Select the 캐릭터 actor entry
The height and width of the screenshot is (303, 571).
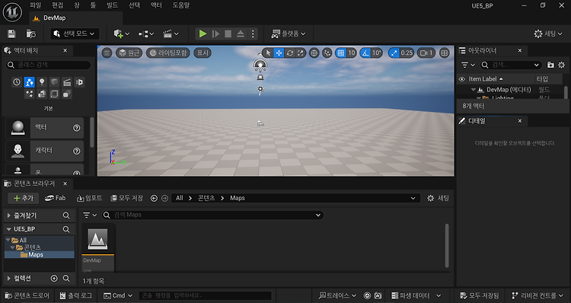[44, 151]
